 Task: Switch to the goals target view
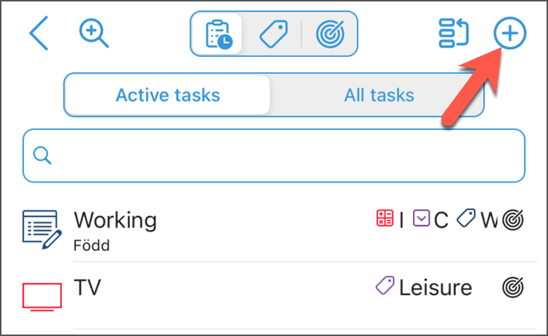(x=330, y=34)
